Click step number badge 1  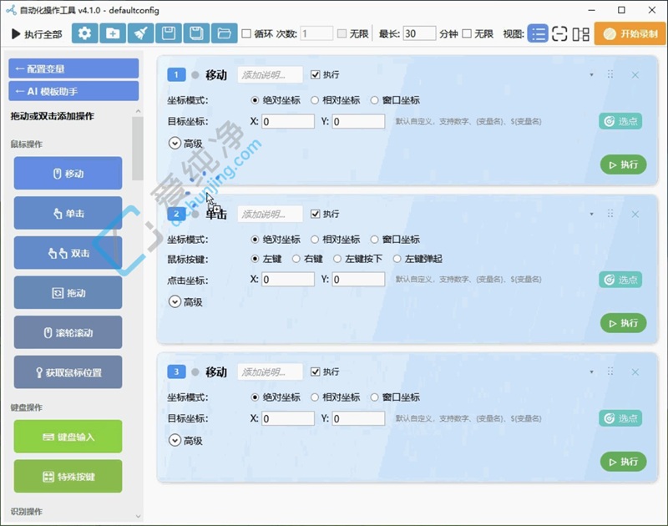pos(176,74)
